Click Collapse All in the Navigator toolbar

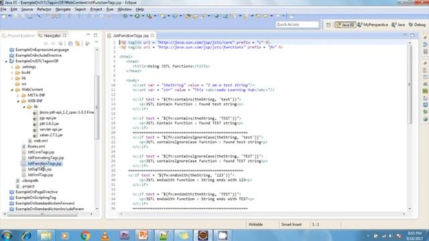click(70, 43)
